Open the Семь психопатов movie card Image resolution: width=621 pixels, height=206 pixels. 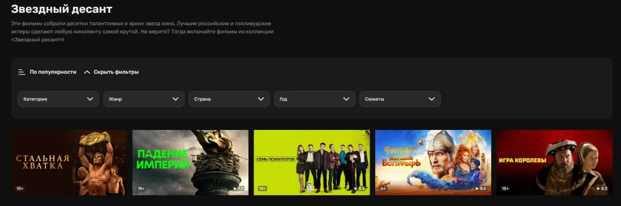[312, 163]
